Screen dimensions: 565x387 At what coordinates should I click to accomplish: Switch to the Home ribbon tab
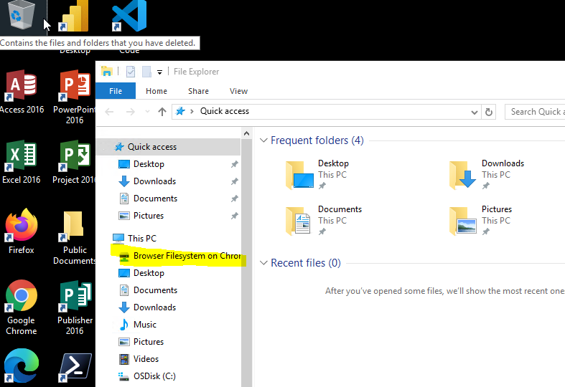[157, 91]
